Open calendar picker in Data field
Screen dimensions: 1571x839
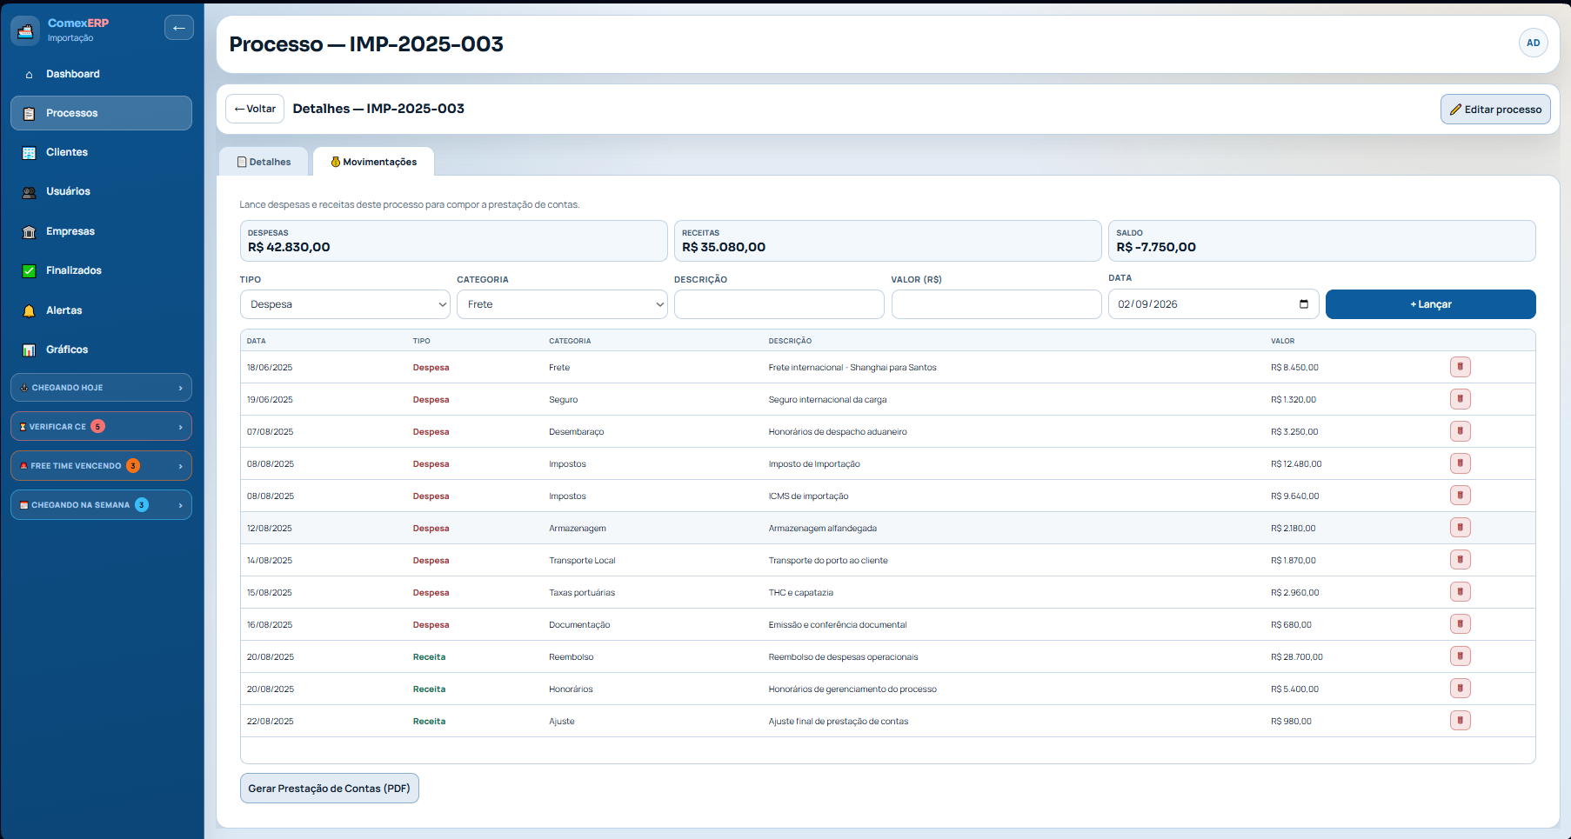[x=1303, y=304]
